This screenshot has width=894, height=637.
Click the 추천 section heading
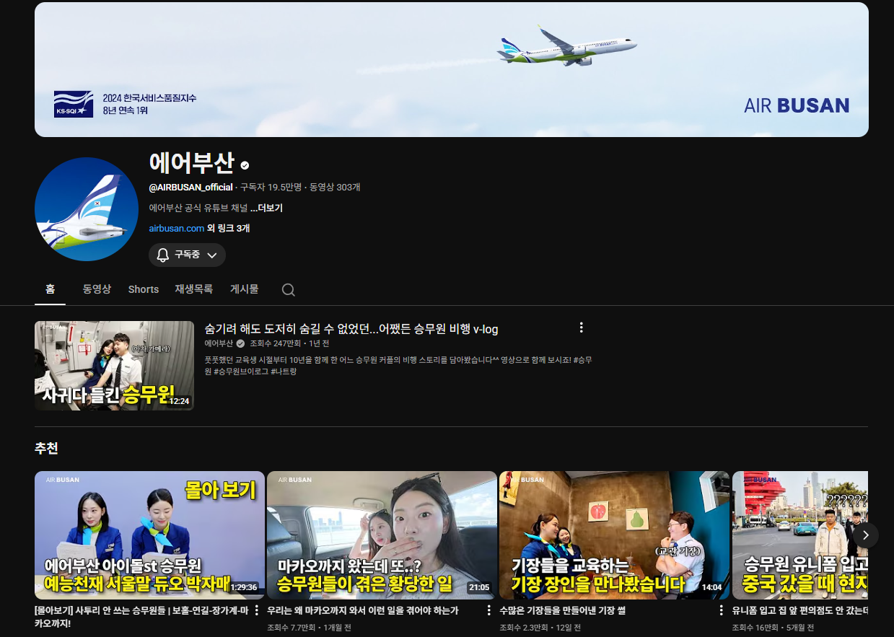pyautogui.click(x=46, y=448)
